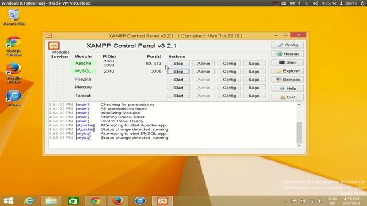Open the Ubuntu battery indicator
The width and height of the screenshot is (367, 206).
tap(292, 3)
